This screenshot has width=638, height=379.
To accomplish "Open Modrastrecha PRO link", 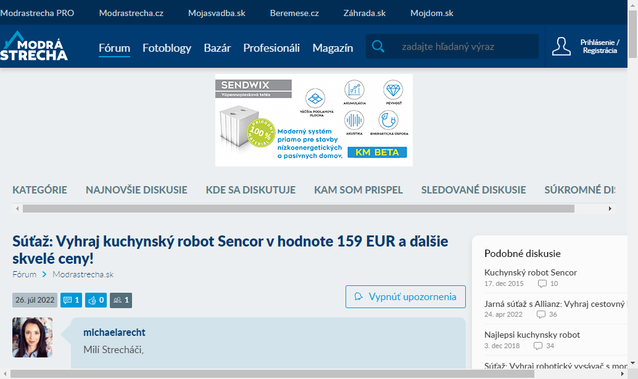I will point(37,13).
